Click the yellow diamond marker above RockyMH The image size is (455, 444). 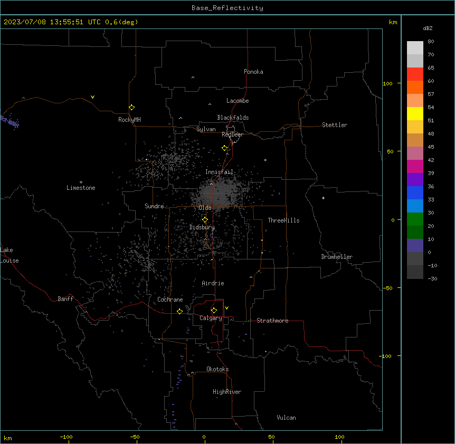click(x=132, y=108)
